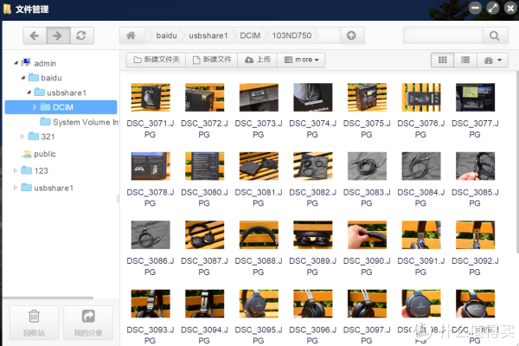Select baidu in the breadcrumb path
Viewport: 519px width, 346px height.
click(166, 35)
